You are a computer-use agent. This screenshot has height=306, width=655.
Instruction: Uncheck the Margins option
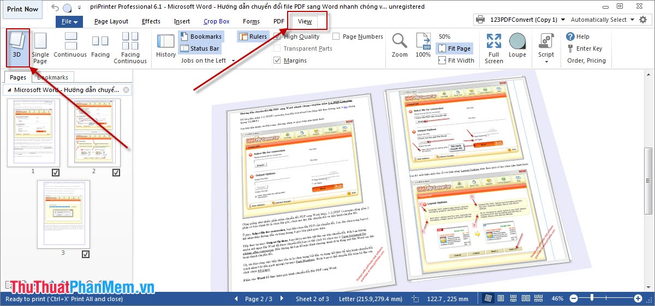(277, 60)
